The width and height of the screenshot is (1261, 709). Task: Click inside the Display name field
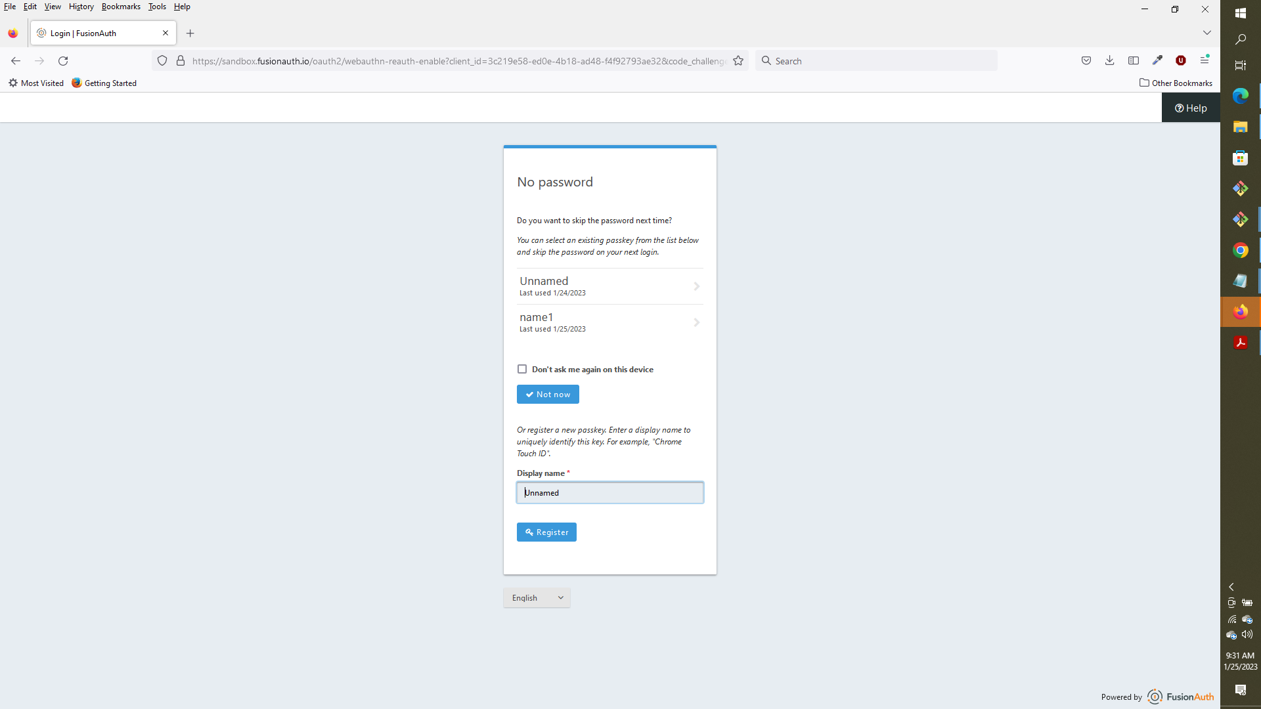pyautogui.click(x=609, y=492)
